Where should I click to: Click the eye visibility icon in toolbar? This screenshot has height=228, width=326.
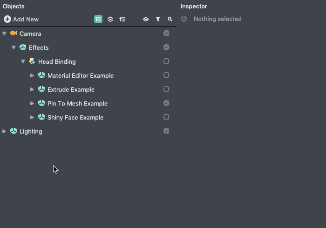[146, 19]
